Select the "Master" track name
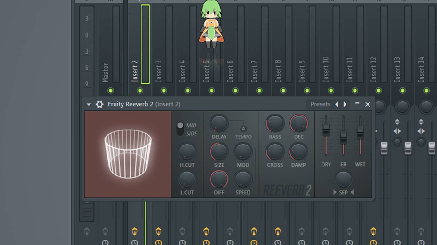The width and height of the screenshot is (437, 245). click(x=106, y=73)
